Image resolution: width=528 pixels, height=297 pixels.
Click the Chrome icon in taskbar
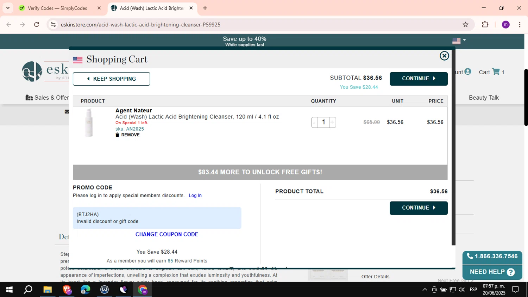pos(143,290)
